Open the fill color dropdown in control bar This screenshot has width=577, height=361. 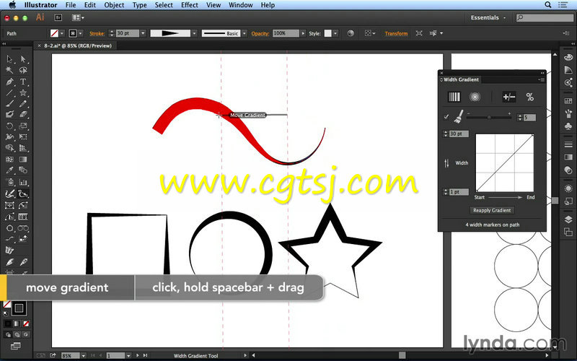pyautogui.click(x=62, y=33)
